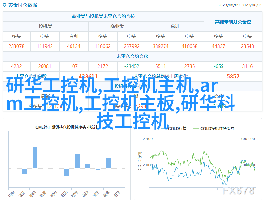The width and height of the screenshot is (264, 202).
Task: Click the value 111942
Action: pos(45,46)
